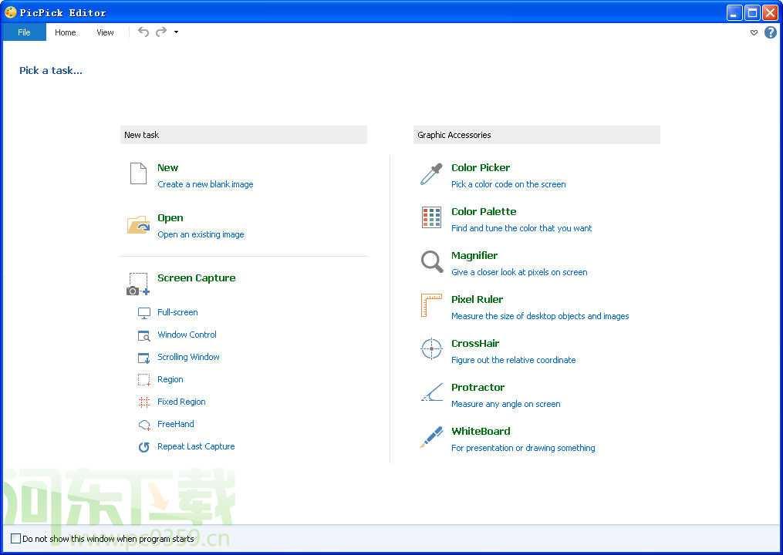The height and width of the screenshot is (555, 783).
Task: Click the Window Control capture icon
Action: [143, 335]
